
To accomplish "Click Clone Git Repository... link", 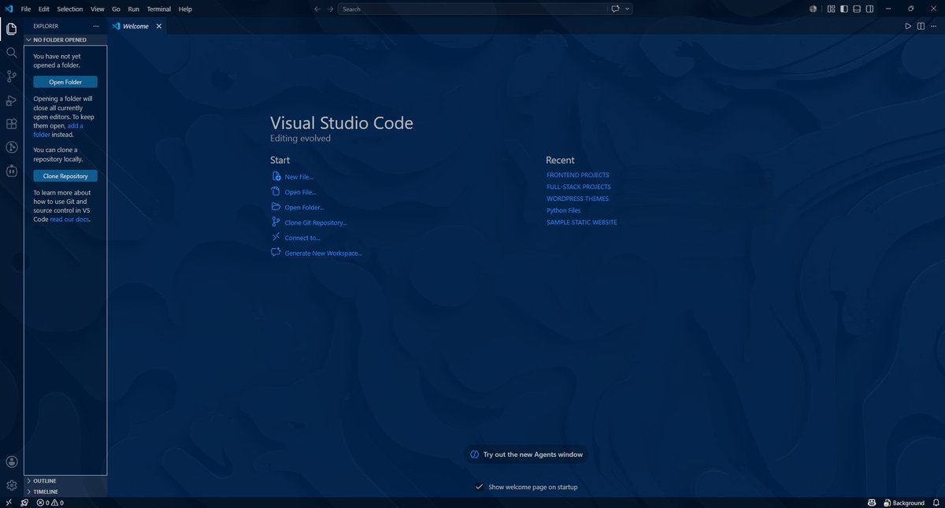I will coord(309,223).
